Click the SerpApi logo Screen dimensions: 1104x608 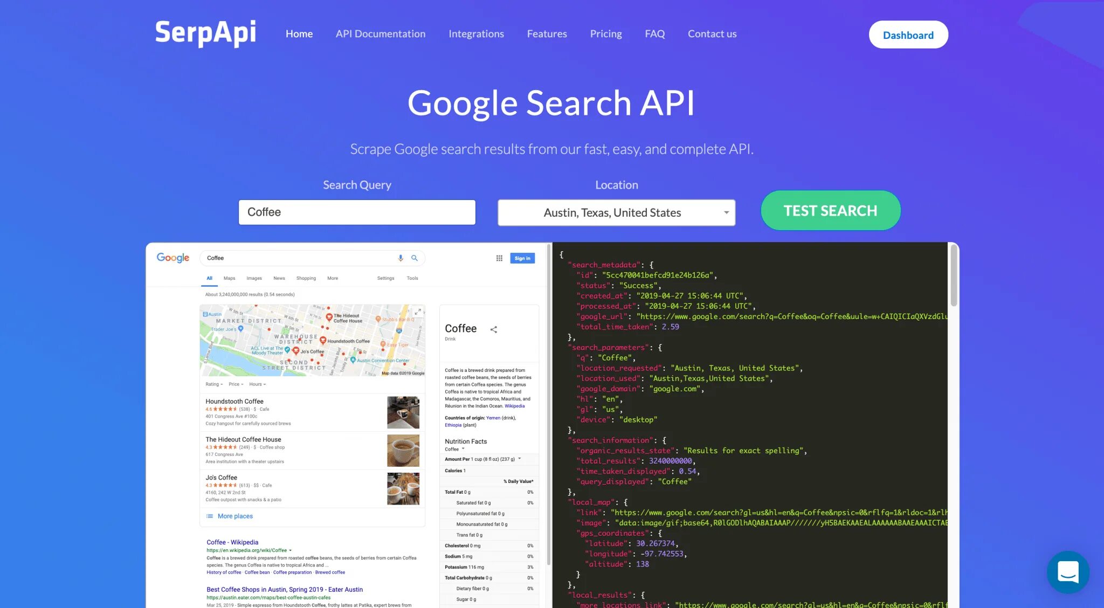point(205,33)
